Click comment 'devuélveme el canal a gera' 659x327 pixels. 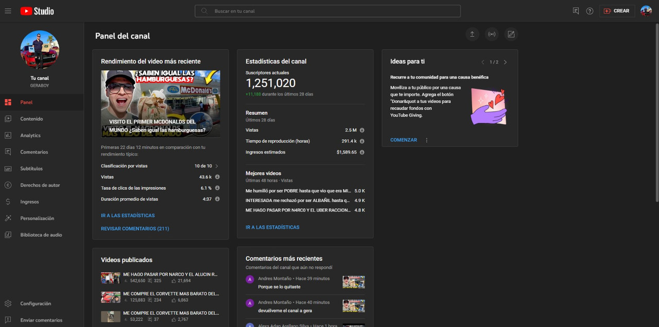coord(285,311)
